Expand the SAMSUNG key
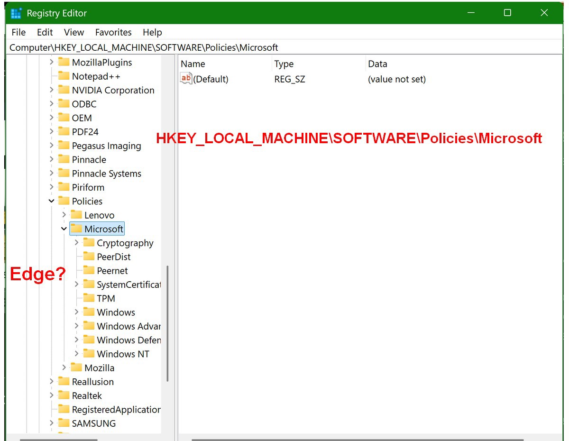The height and width of the screenshot is (441, 569). (x=52, y=423)
